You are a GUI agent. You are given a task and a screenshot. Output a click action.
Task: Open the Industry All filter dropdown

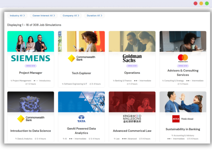pos(17,16)
